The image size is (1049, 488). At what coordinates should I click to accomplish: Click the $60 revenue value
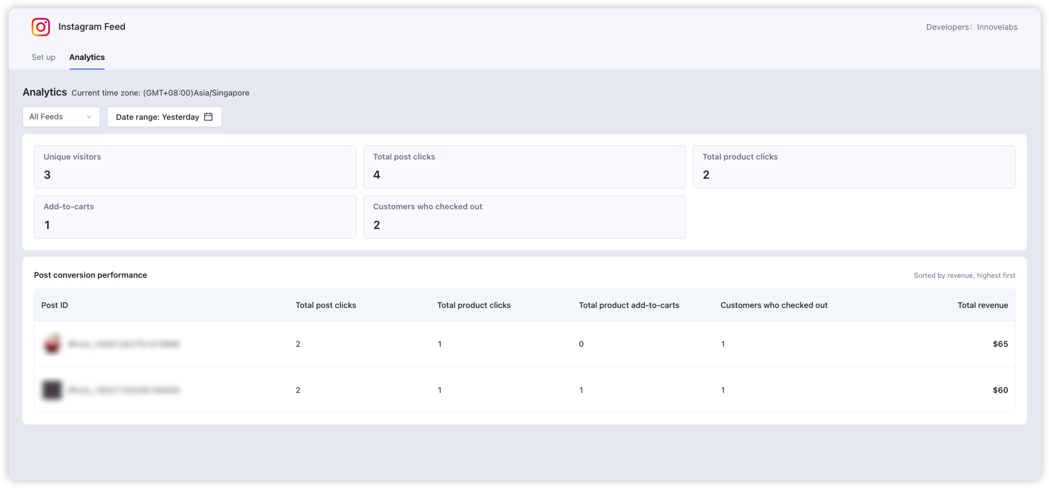(1000, 390)
